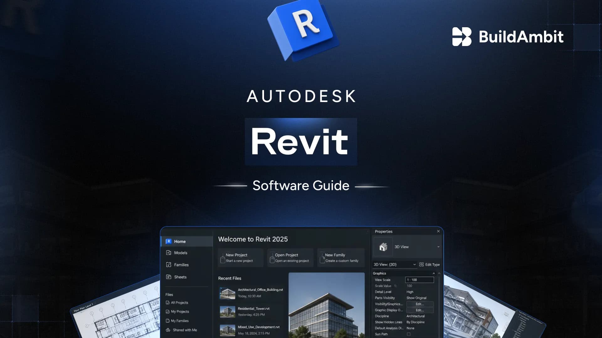Show My Families under Files
This screenshot has width=602, height=338.
[177, 321]
